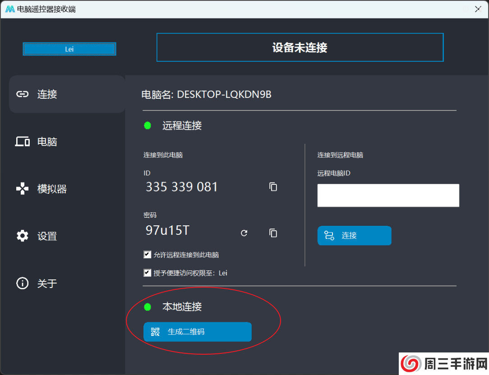Click the 连接 button to connect remotely
This screenshot has height=375, width=489.
tap(354, 235)
